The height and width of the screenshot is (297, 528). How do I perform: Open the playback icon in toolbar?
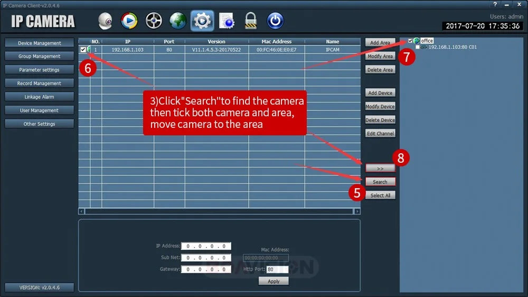tap(129, 21)
